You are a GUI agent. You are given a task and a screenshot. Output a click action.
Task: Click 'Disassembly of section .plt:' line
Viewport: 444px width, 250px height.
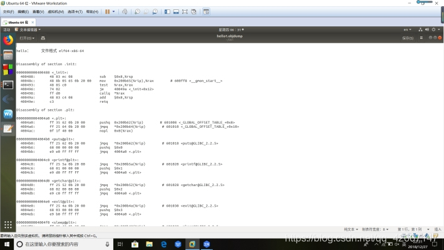pos(45,110)
